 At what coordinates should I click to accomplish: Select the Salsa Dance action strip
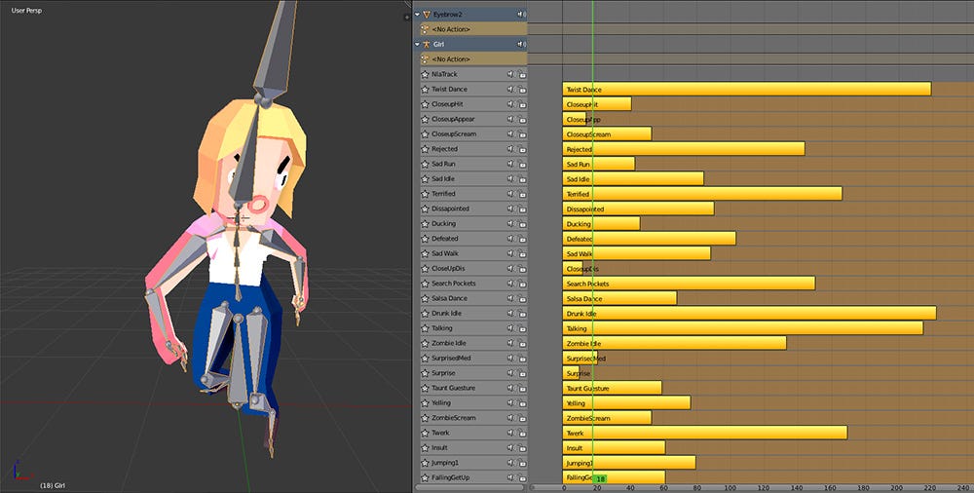pos(619,298)
